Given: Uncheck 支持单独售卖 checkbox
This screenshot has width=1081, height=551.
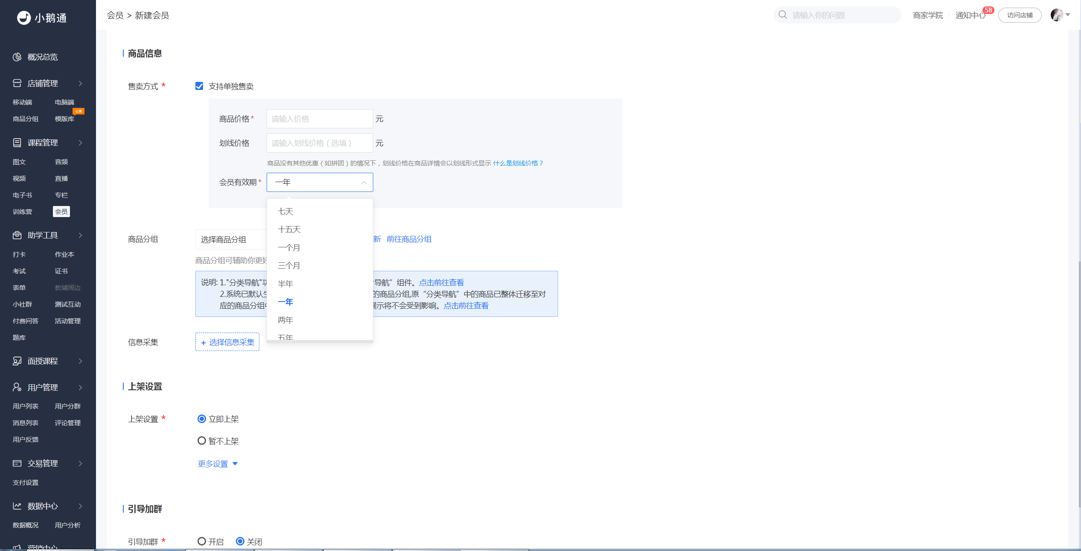Looking at the screenshot, I should [x=199, y=86].
